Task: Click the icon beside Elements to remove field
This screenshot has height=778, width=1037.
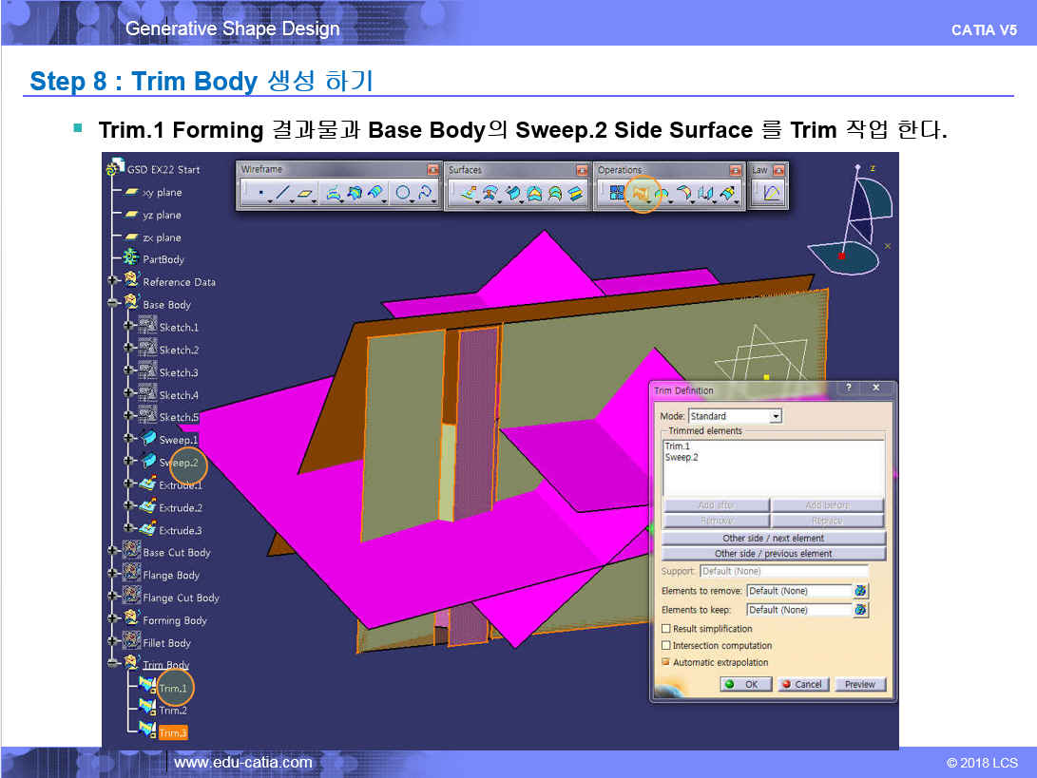Action: coord(860,591)
